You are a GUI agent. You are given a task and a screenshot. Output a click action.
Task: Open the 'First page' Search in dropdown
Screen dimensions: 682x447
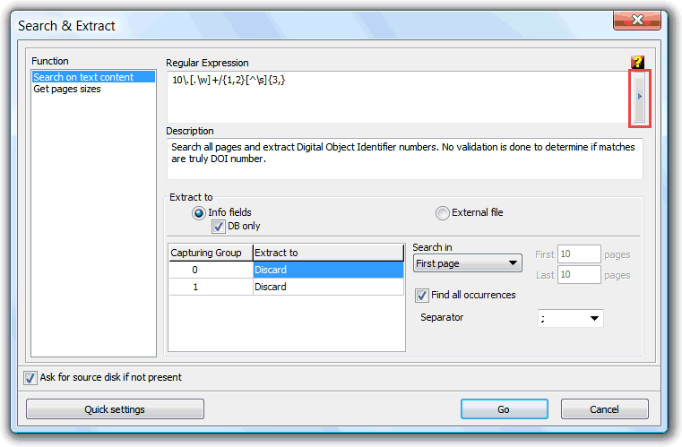tap(467, 263)
